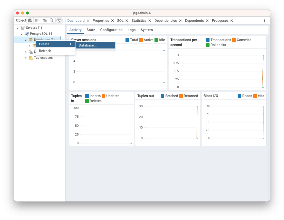Click the blue Reads legend swatch

[239, 96]
